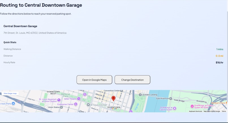This screenshot has height=123, width=228.
Task: Select the Auto Parts shop marker icon
Action: point(13,103)
